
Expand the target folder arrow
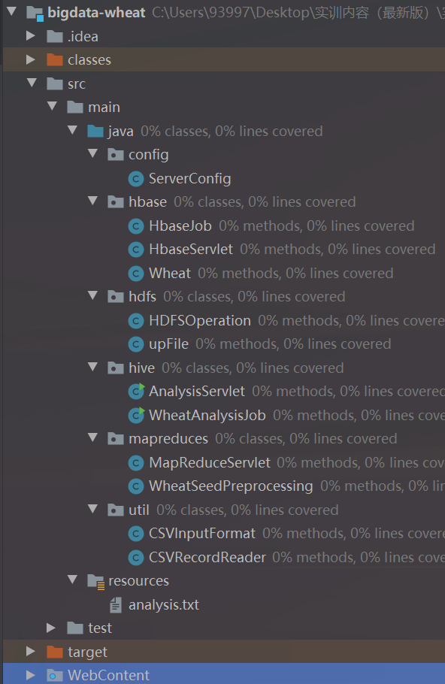pyautogui.click(x=31, y=651)
